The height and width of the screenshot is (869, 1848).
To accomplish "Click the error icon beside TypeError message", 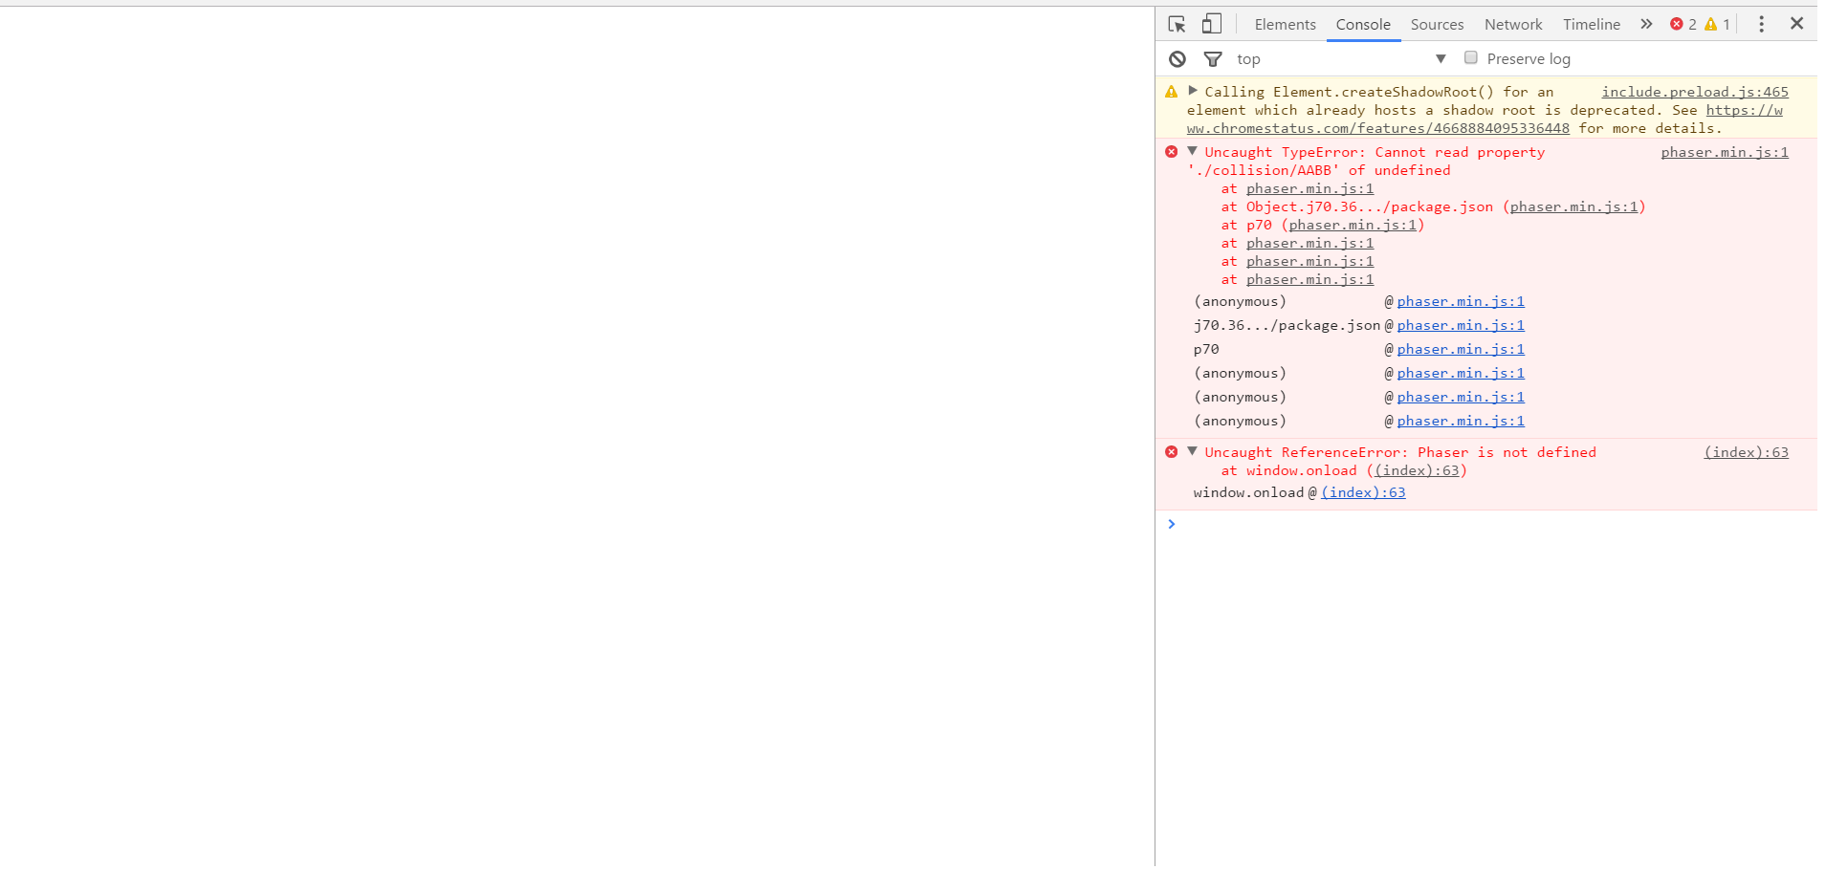I will 1172,152.
